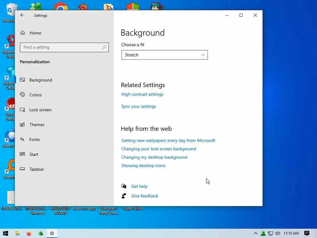Go back using the Settings back arrow
Image resolution: width=317 pixels, height=238 pixels.
click(x=22, y=15)
